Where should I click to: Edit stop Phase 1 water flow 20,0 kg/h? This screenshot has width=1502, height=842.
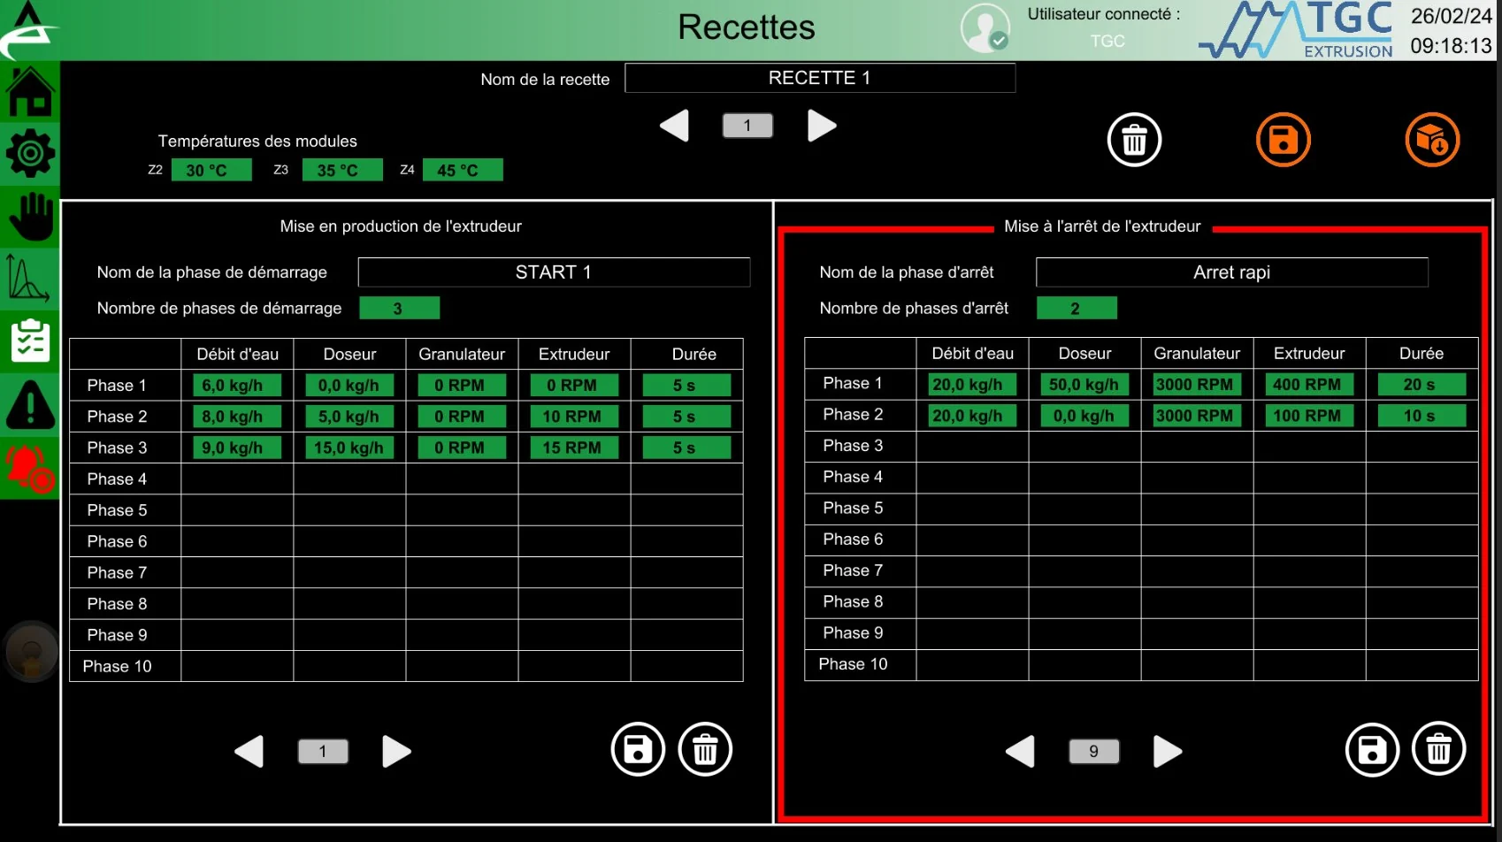972,384
